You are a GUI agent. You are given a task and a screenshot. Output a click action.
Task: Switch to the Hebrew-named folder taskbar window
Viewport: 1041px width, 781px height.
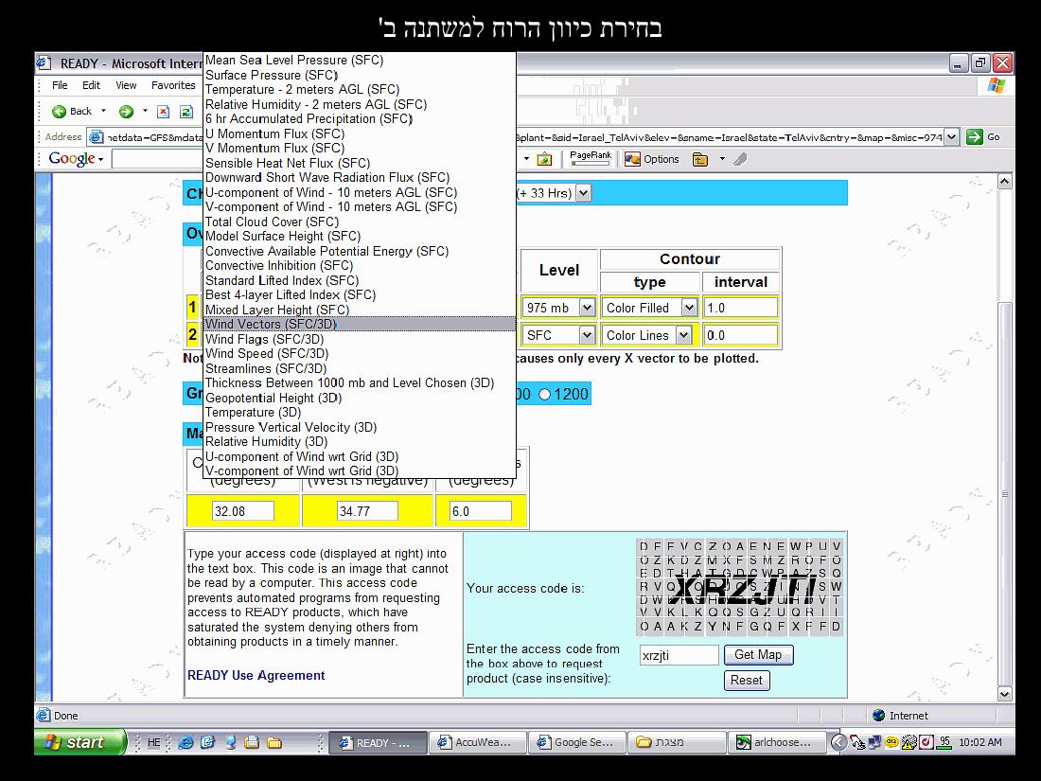point(677,742)
